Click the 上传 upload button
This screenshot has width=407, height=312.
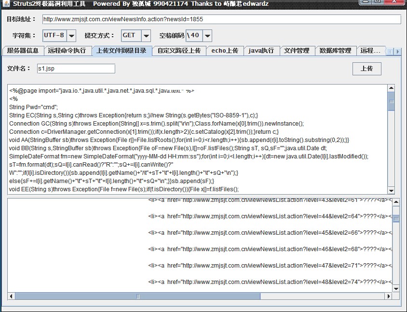367,69
